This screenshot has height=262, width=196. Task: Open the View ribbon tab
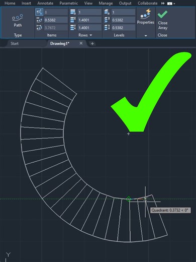88,3
